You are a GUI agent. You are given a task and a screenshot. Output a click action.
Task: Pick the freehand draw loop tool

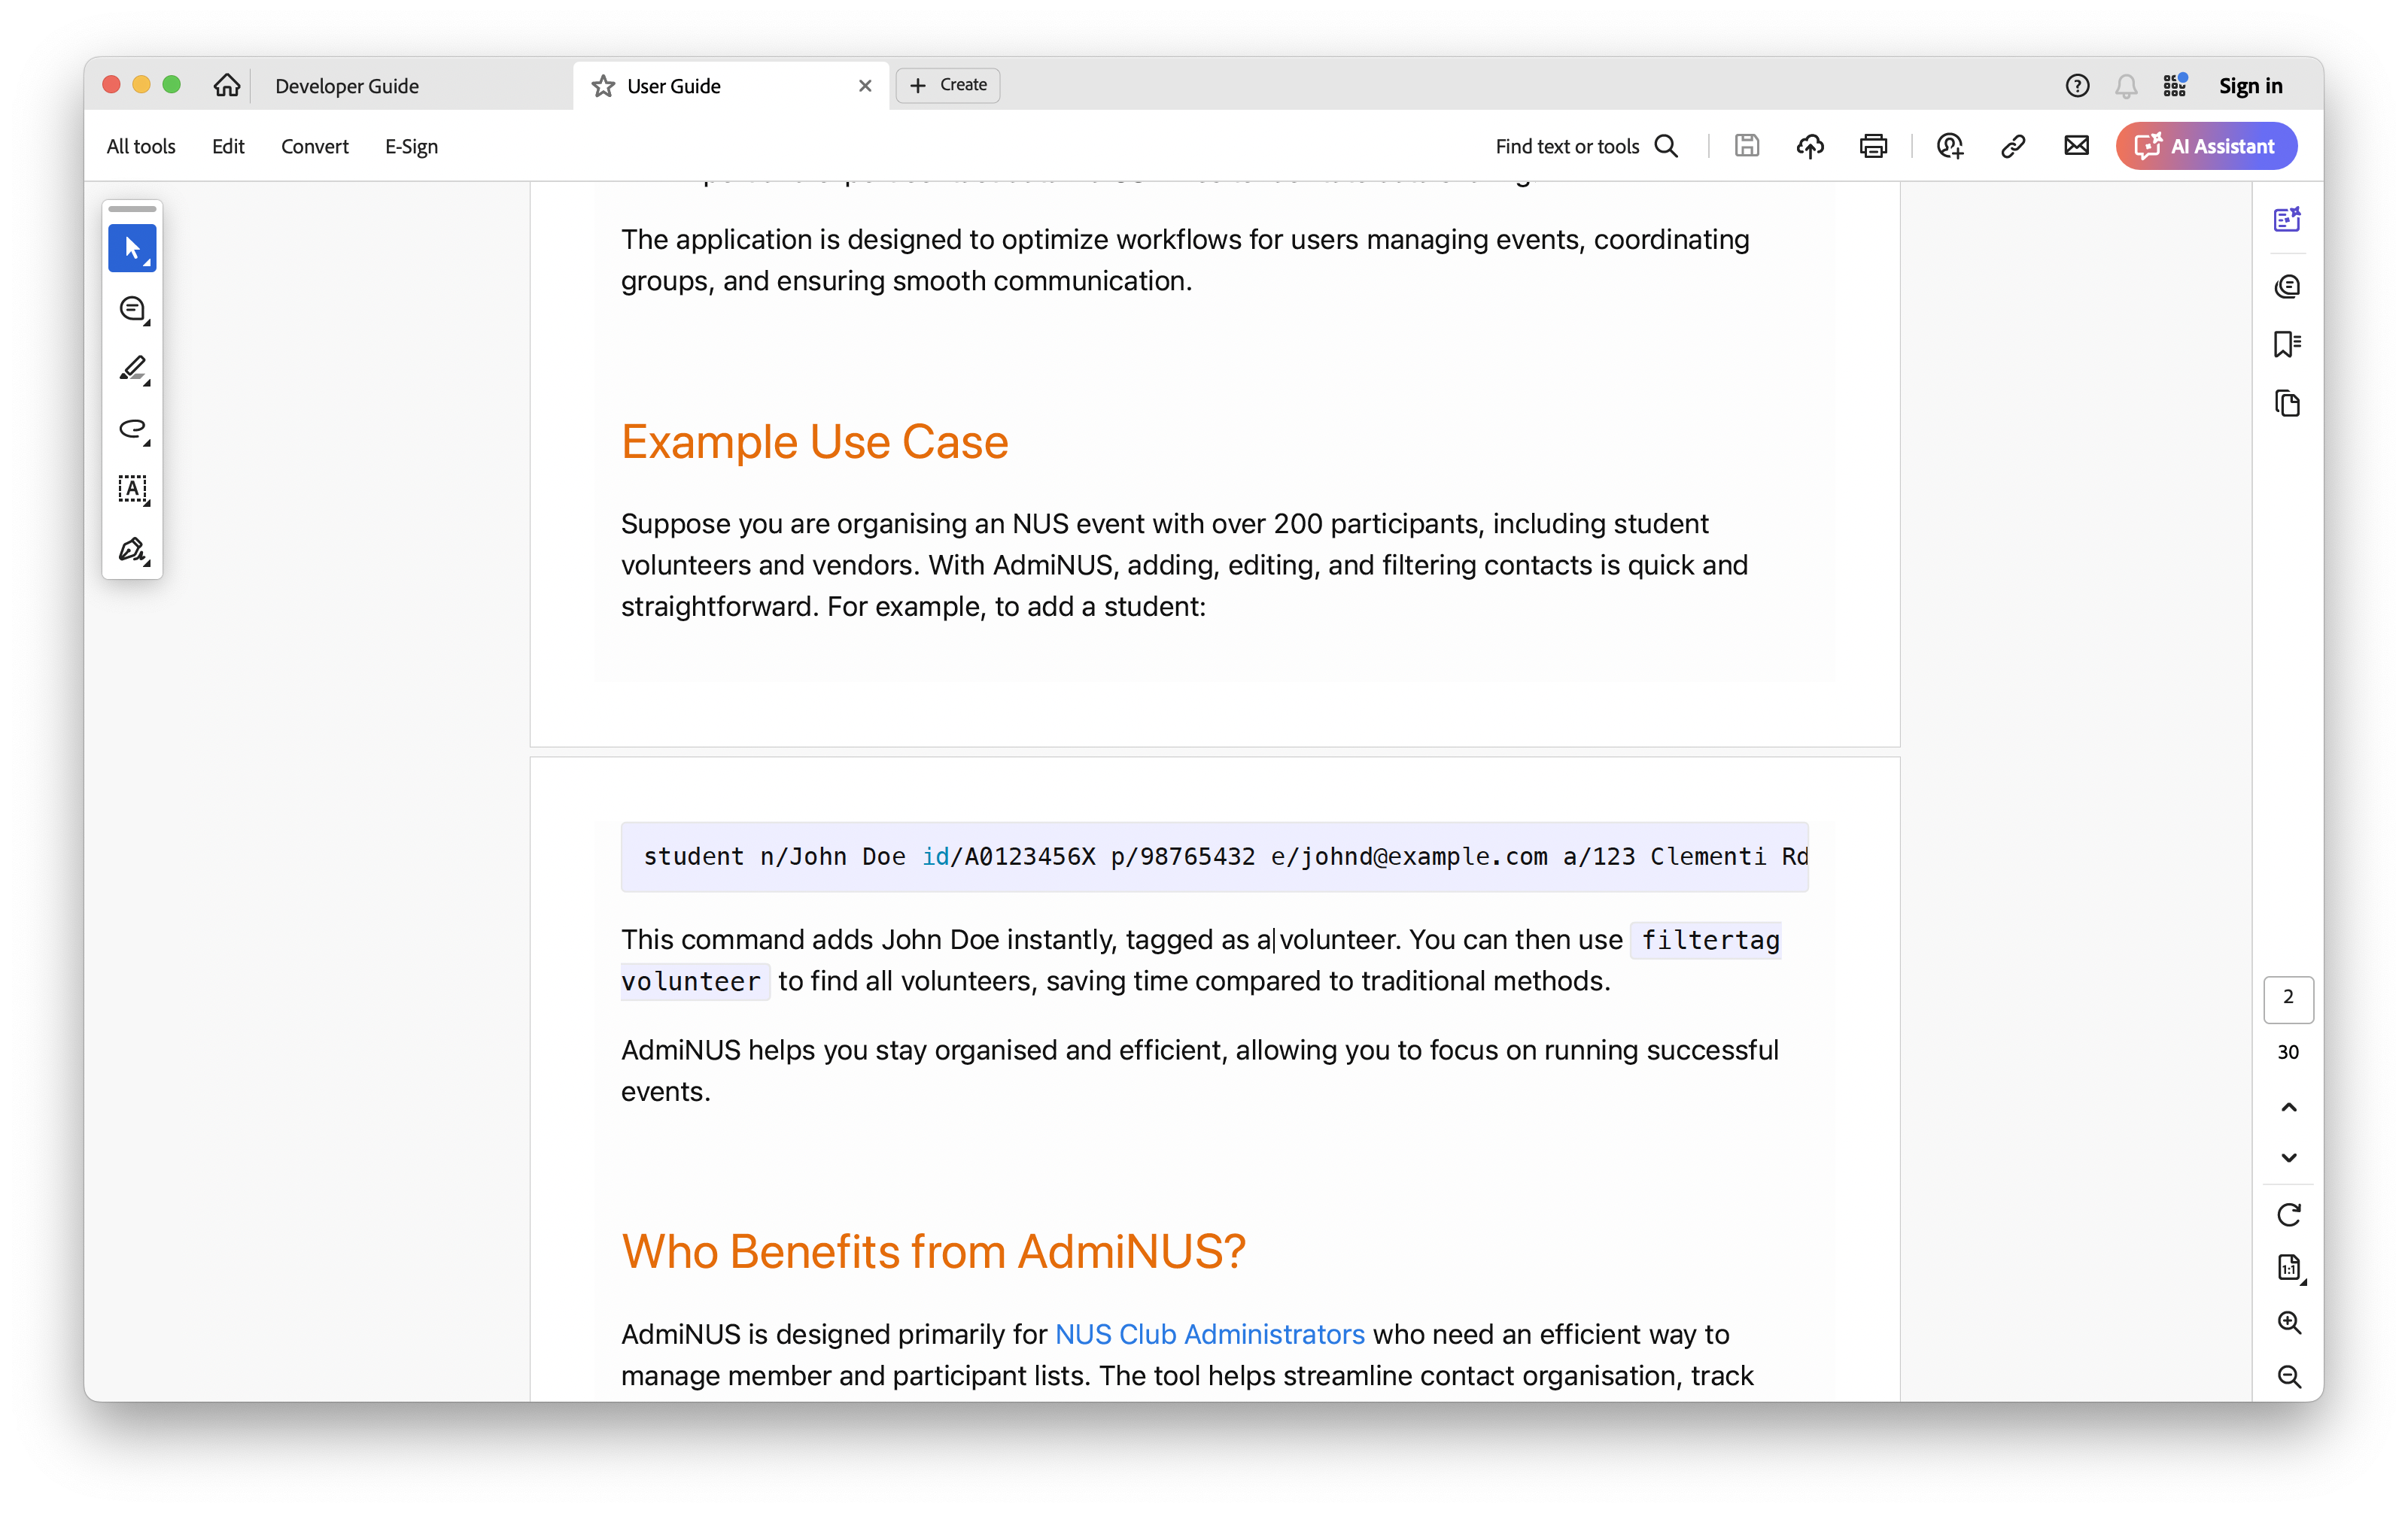coord(132,429)
